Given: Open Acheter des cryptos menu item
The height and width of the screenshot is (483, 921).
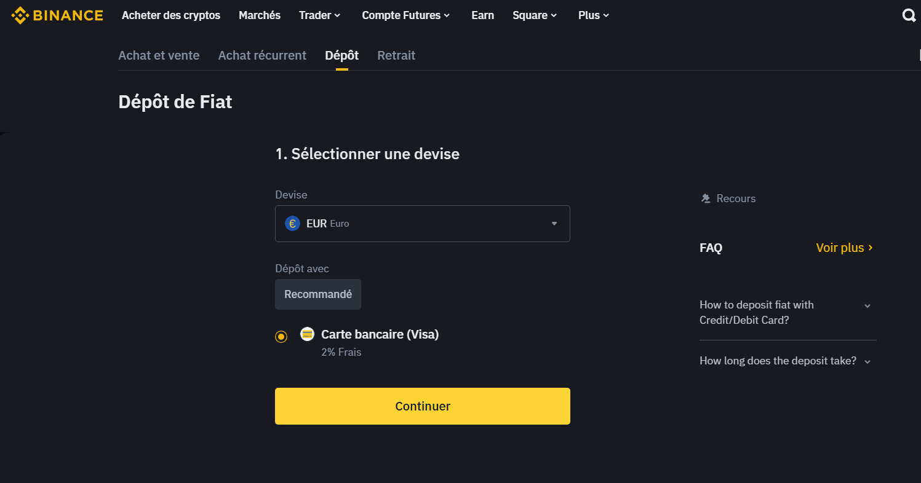Looking at the screenshot, I should 171,15.
